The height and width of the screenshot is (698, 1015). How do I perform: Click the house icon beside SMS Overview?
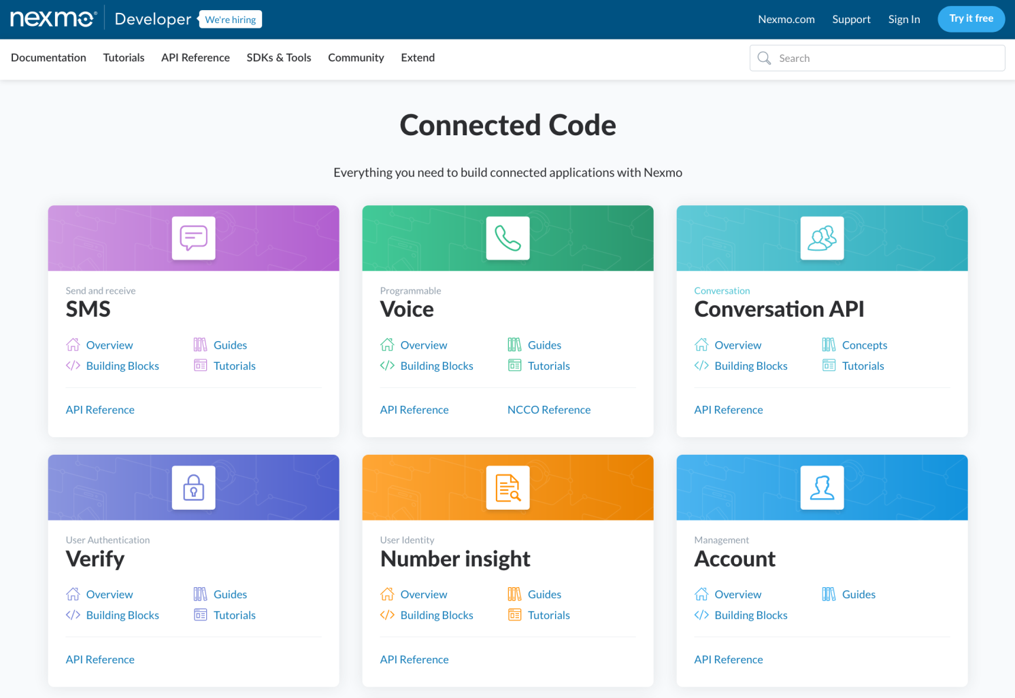pos(73,345)
